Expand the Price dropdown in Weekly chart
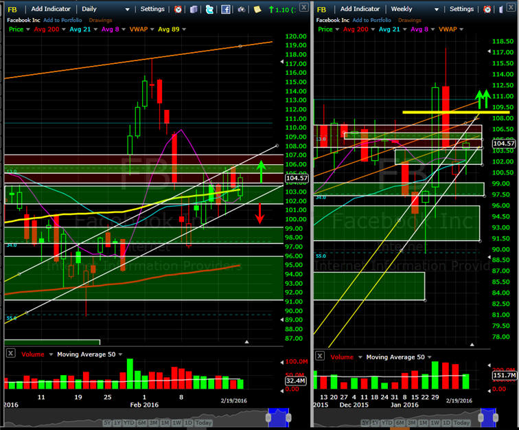This screenshot has width=519, height=430. click(x=337, y=30)
